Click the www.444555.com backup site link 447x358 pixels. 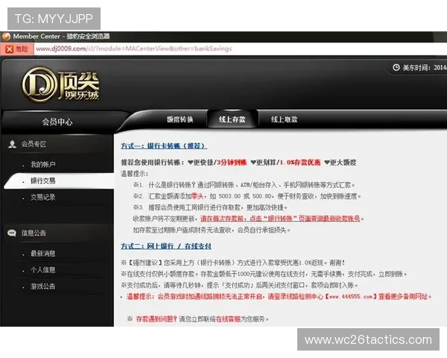(351, 297)
